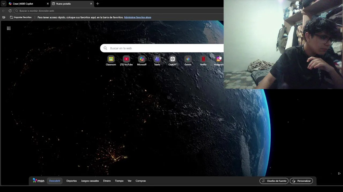Click the Buscar en la web box
The width and height of the screenshot is (343, 192).
(x=162, y=48)
